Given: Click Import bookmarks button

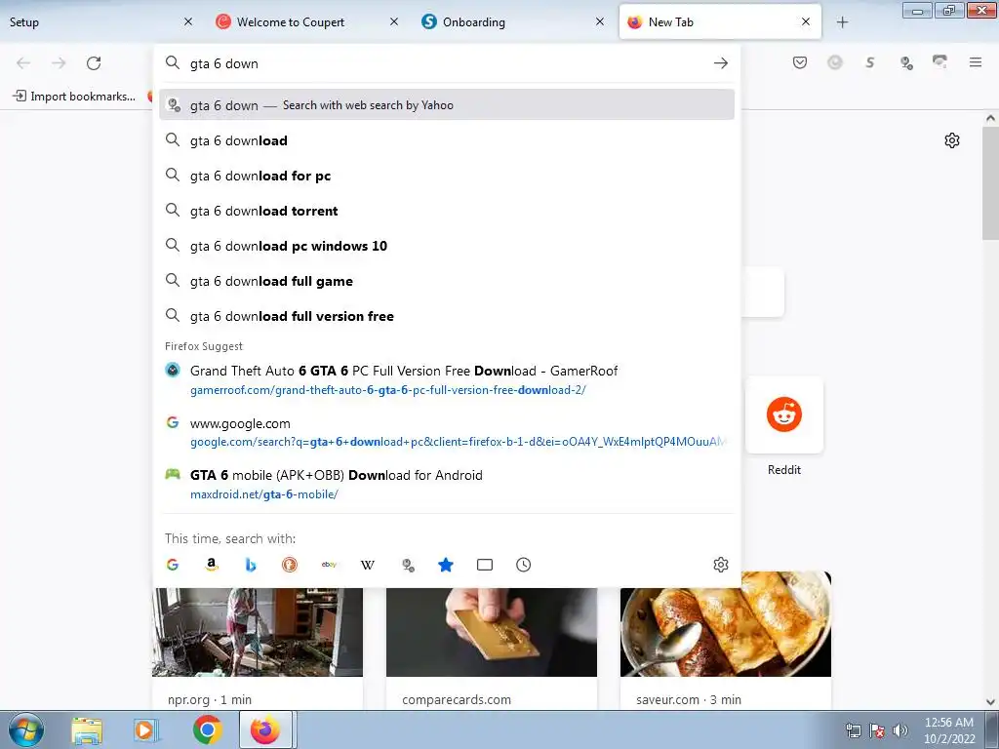Looking at the screenshot, I should coord(74,97).
